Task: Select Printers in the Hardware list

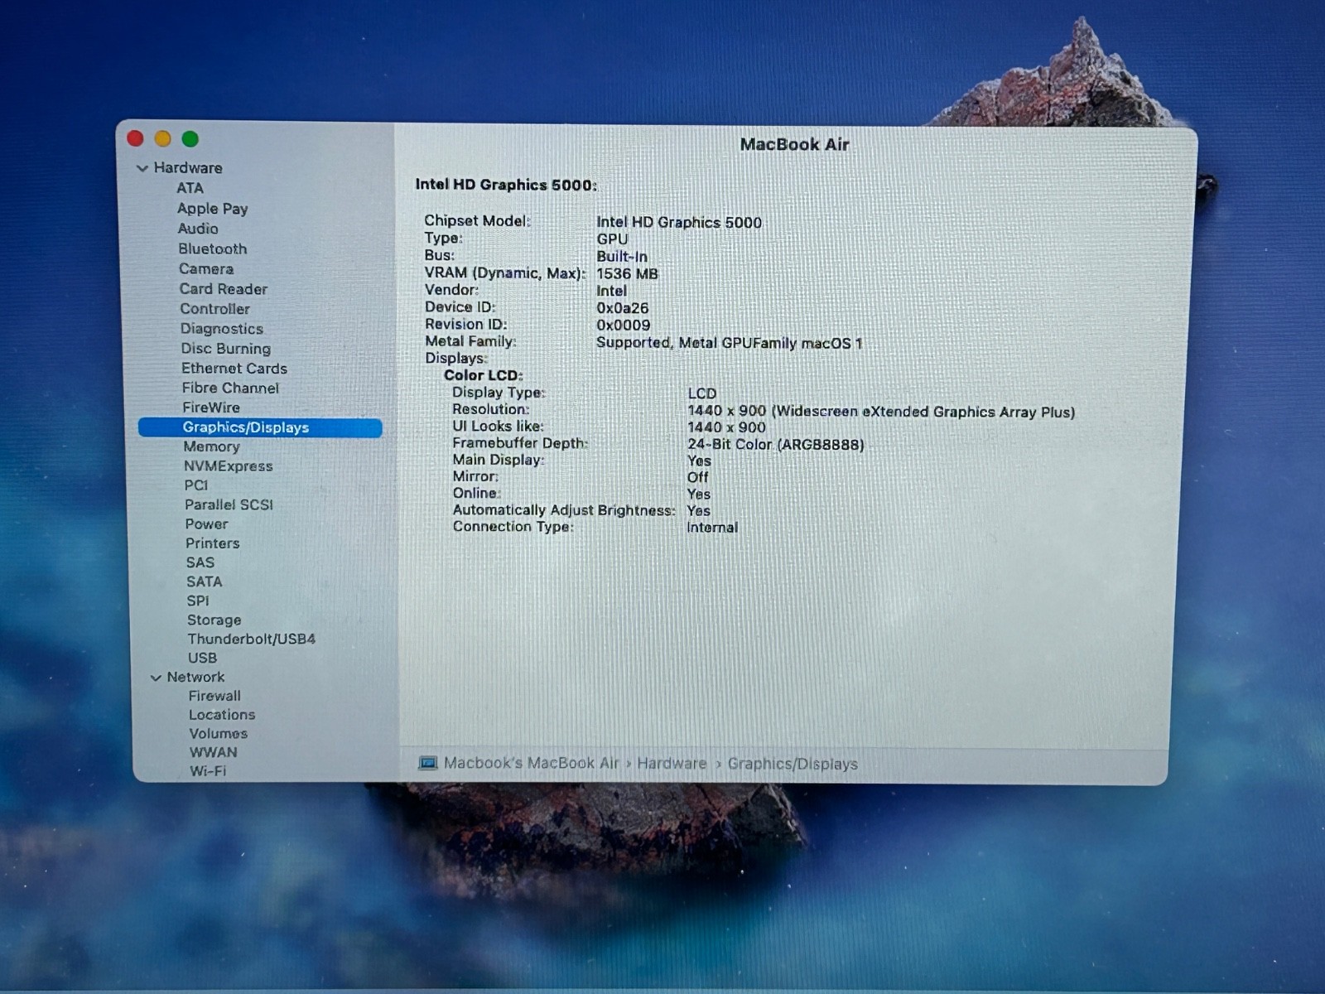Action: tap(212, 543)
